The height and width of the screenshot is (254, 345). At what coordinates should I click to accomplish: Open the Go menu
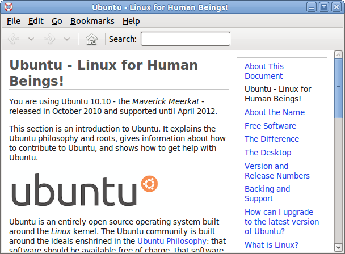pyautogui.click(x=57, y=21)
